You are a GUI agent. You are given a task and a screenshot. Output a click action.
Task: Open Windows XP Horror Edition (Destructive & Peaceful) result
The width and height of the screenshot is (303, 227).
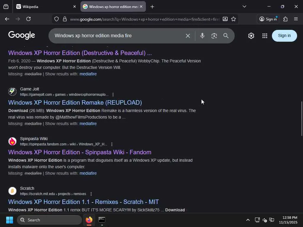[80, 53]
